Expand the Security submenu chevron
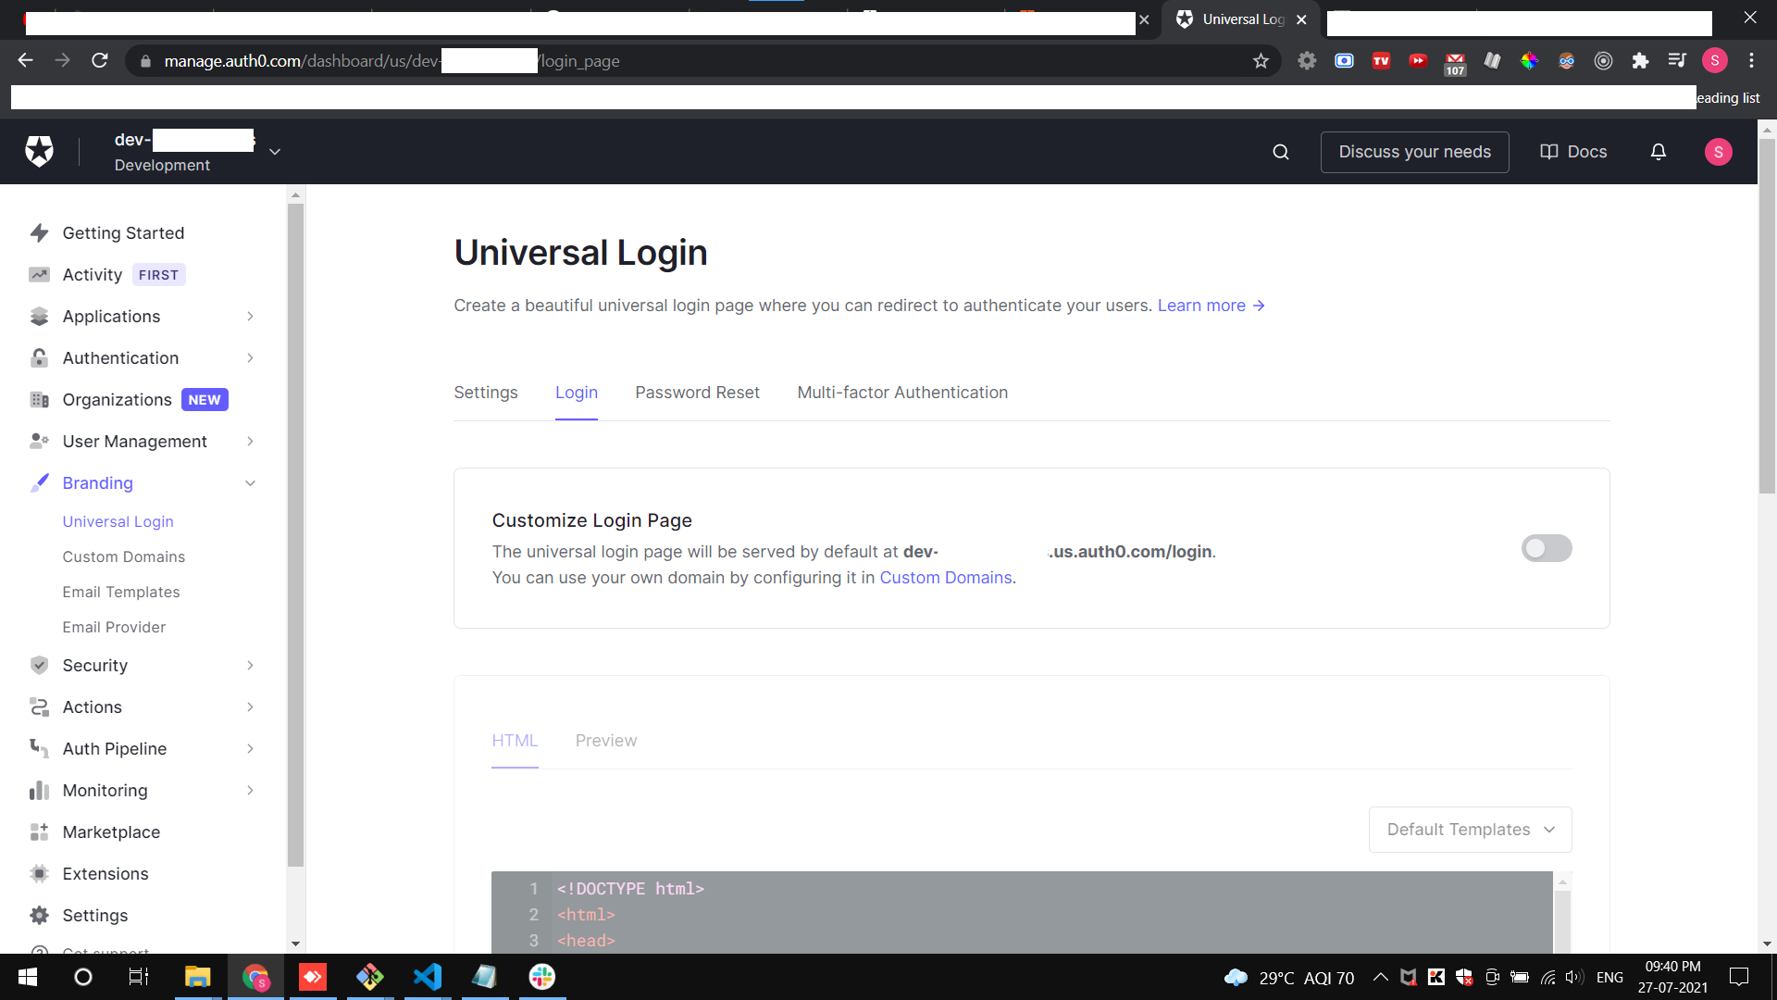 click(251, 666)
